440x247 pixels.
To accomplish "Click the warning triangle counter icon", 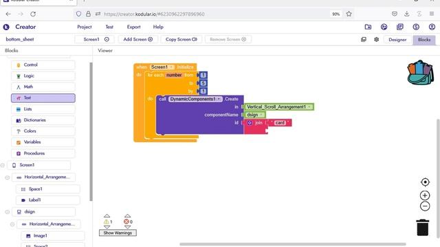I will click(x=107, y=222).
